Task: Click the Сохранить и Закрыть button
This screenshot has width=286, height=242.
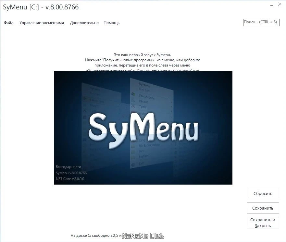Action: pos(263,223)
